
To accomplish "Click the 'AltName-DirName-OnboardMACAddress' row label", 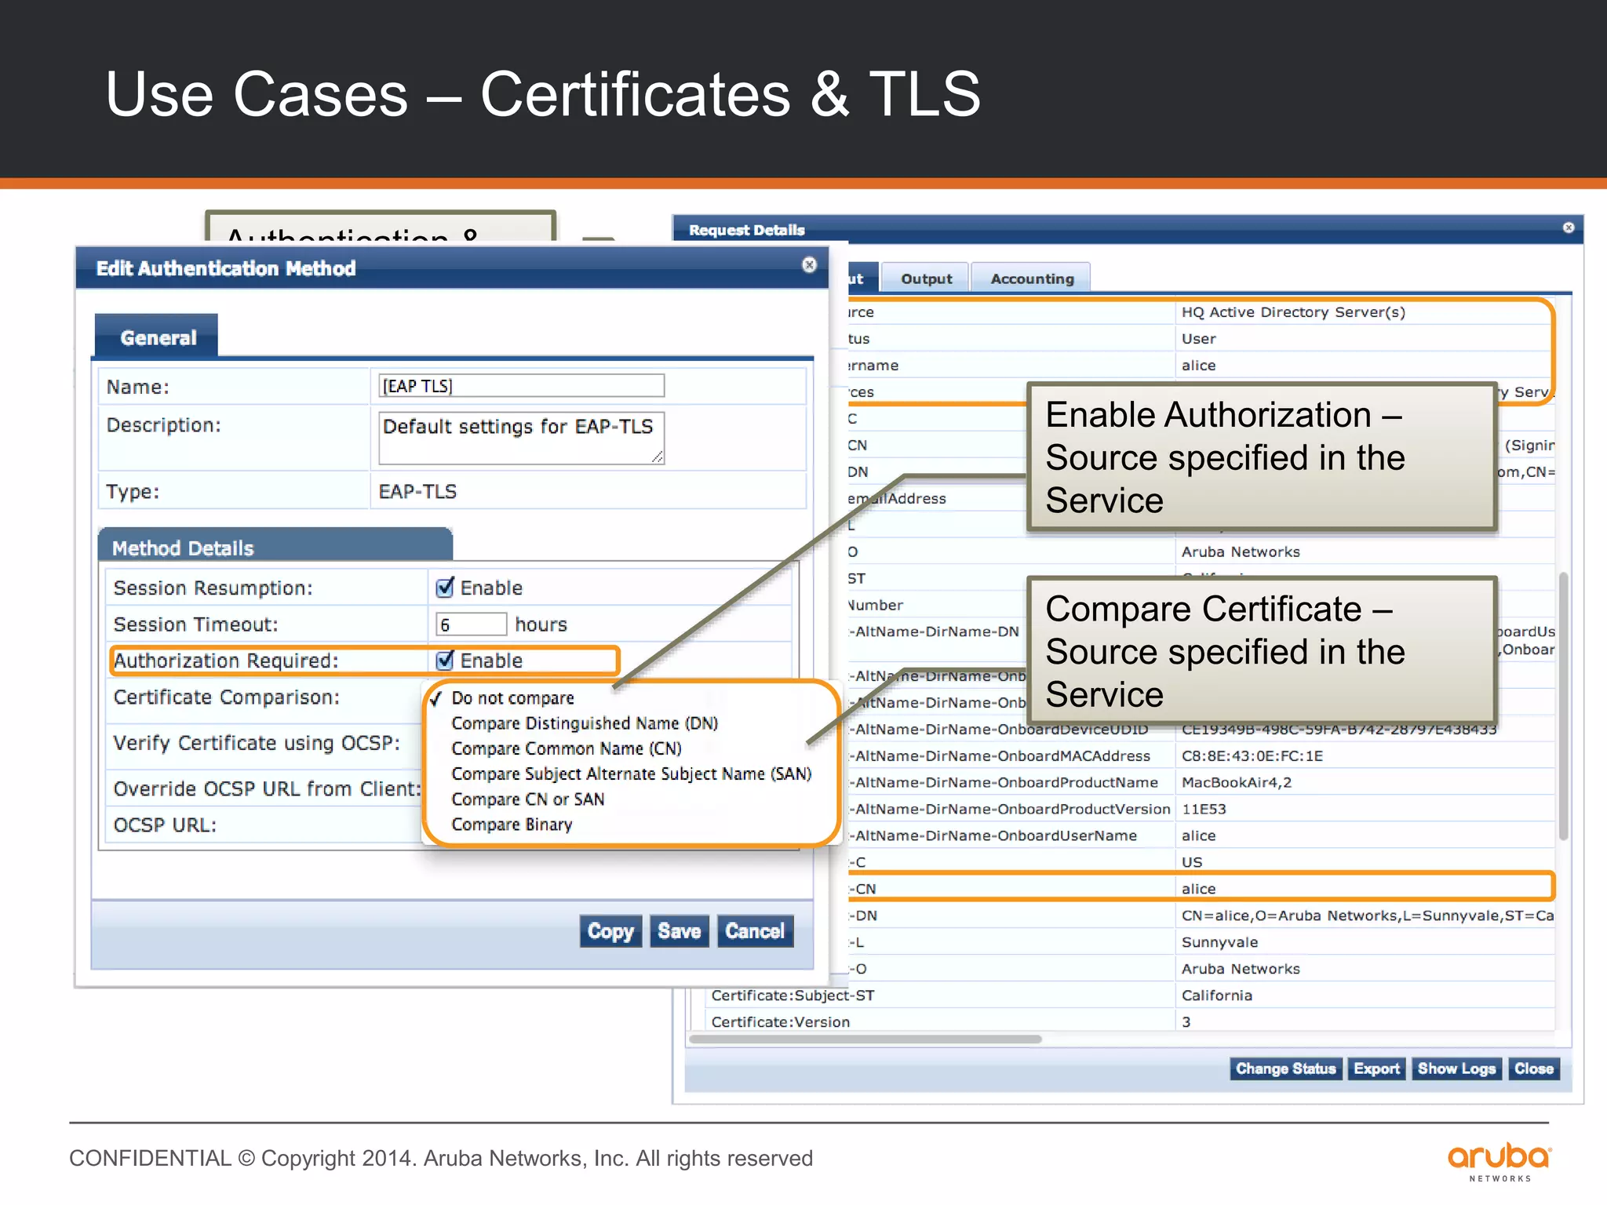I will tap(1001, 755).
